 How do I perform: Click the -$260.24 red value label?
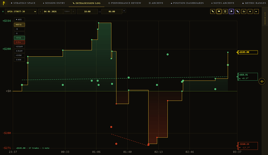pos(248,146)
